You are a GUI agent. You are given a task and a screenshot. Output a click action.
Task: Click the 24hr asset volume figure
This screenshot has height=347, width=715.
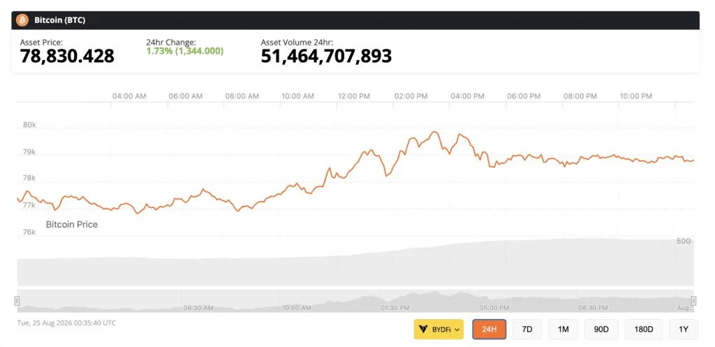pyautogui.click(x=326, y=56)
